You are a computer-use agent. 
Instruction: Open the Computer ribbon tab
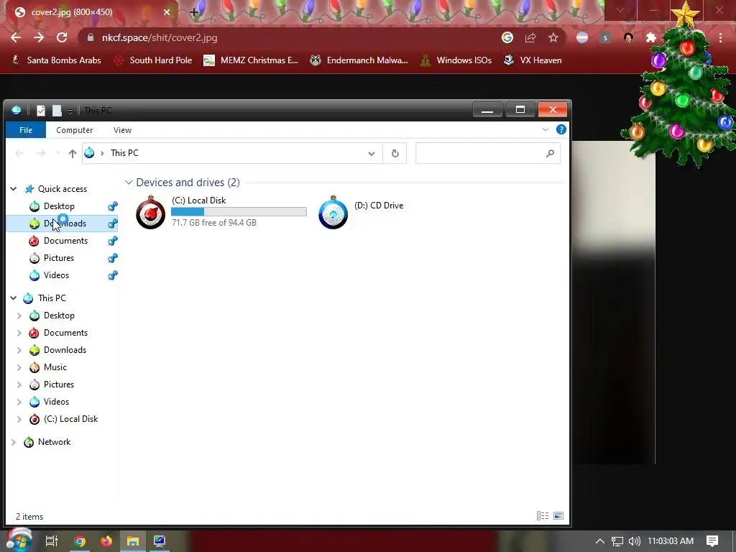point(74,130)
